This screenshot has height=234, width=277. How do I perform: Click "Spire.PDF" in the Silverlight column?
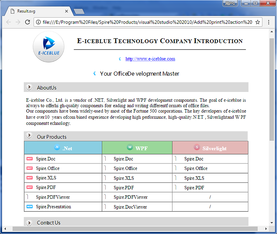[194, 188]
